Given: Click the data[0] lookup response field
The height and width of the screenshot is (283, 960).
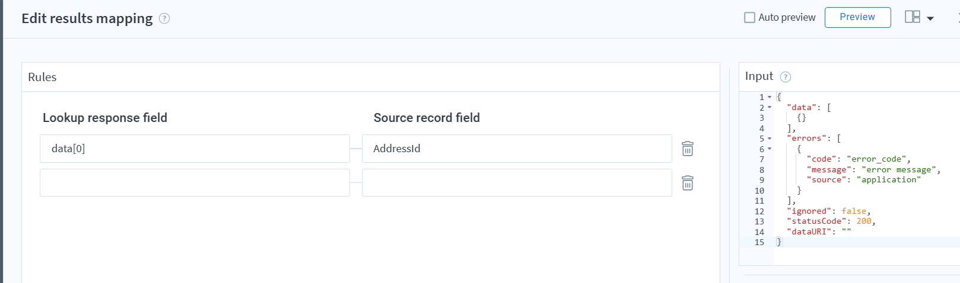Looking at the screenshot, I should coord(195,149).
